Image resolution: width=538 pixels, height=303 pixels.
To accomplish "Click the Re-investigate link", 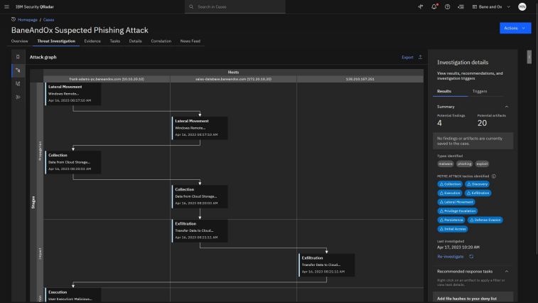I will point(450,256).
